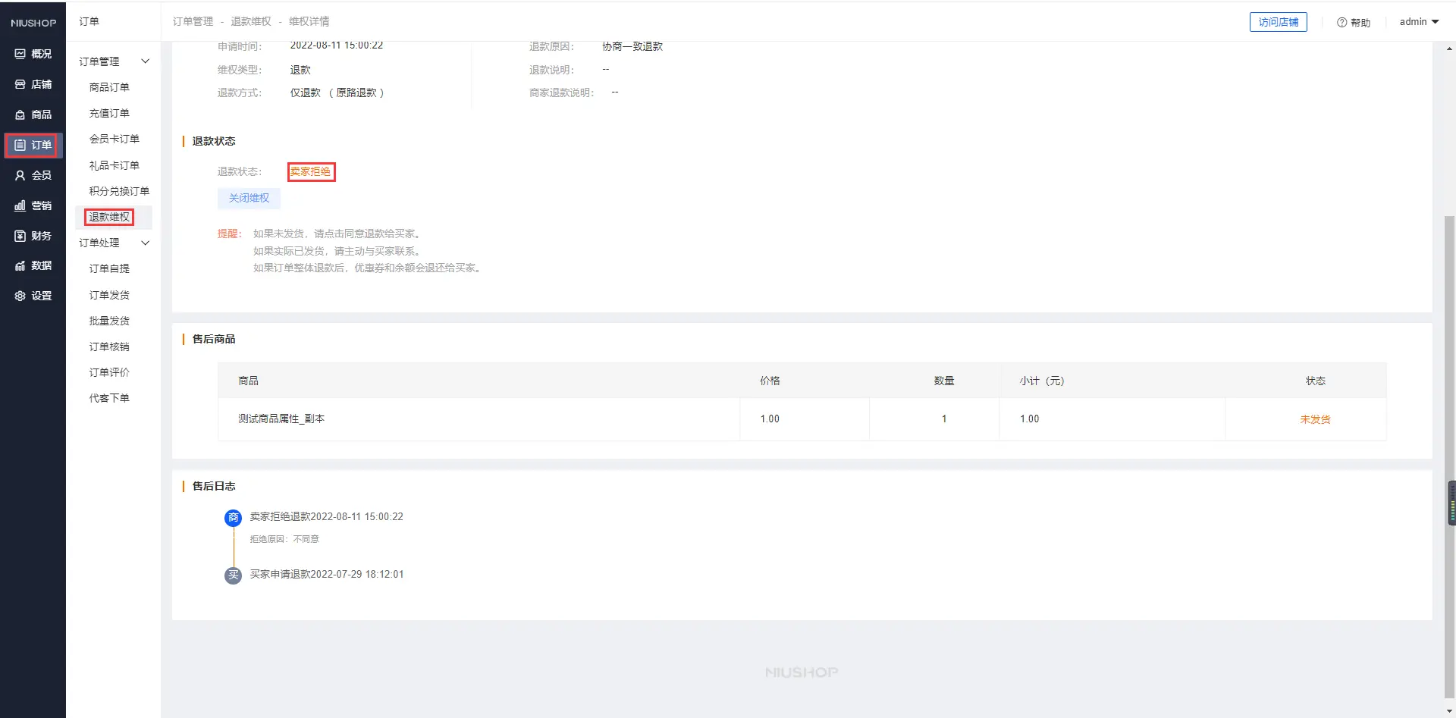Open 订单发货 submenu item
The width and height of the screenshot is (1456, 718).
click(109, 295)
